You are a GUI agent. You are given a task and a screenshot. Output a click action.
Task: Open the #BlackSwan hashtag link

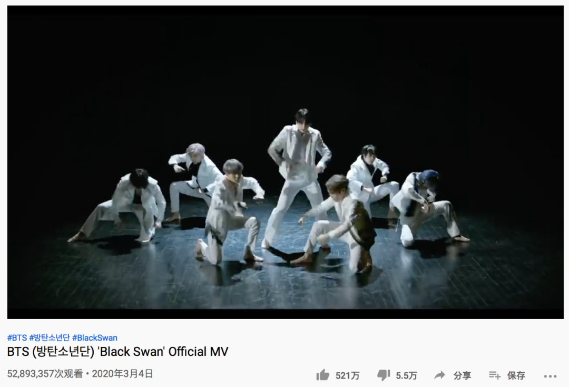click(x=95, y=337)
